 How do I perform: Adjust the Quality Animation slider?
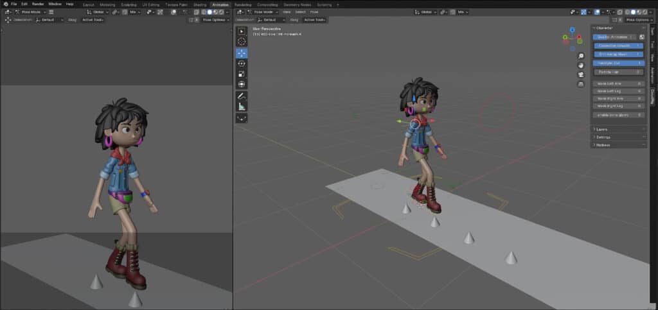(615, 37)
